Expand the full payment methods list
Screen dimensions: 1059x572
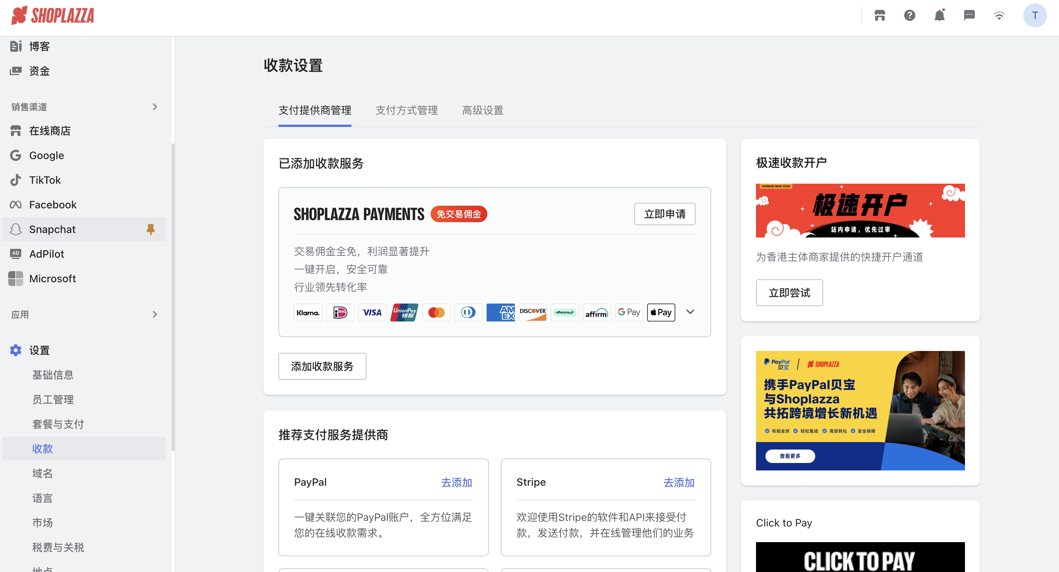tap(690, 312)
